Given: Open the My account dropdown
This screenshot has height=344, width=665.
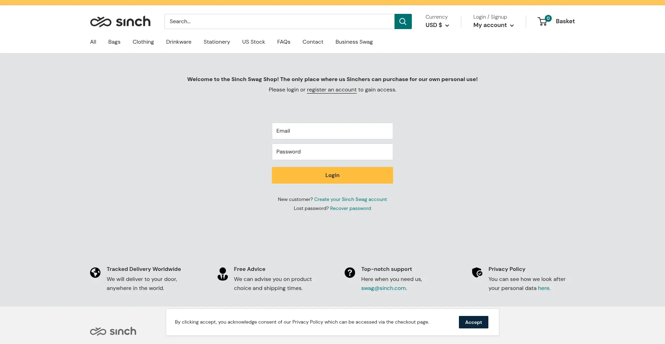Looking at the screenshot, I should (x=493, y=25).
